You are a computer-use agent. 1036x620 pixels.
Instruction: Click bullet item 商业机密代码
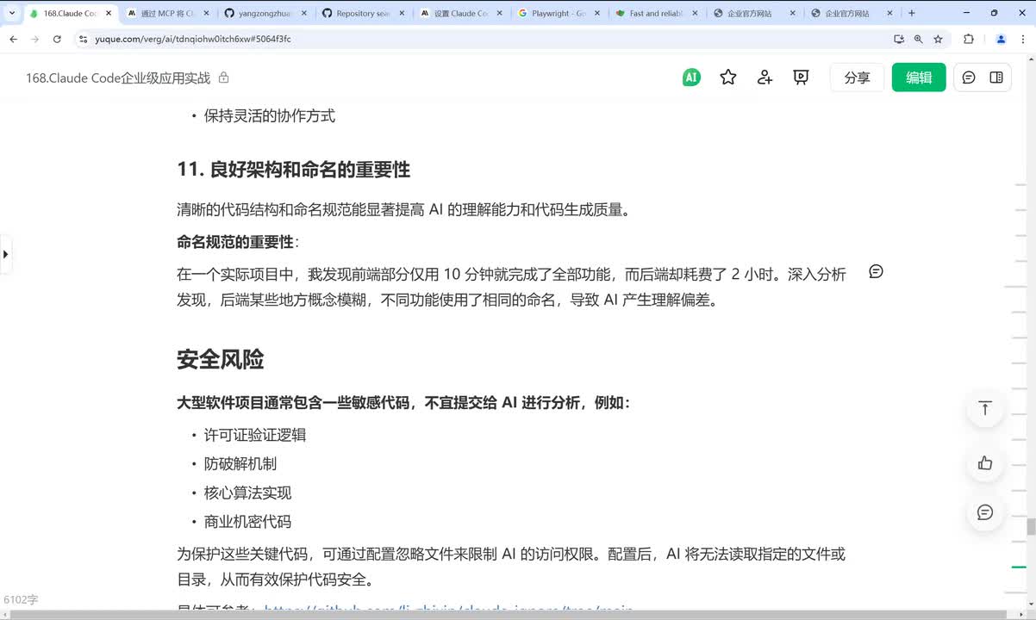(248, 521)
